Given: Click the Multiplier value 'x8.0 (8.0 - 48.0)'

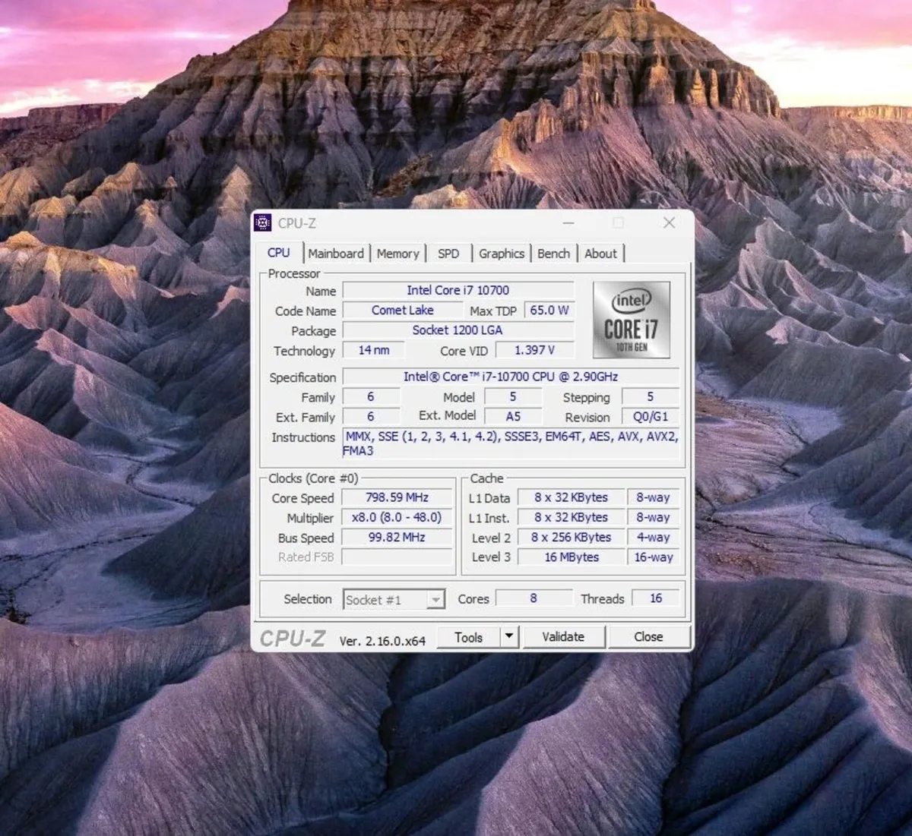Looking at the screenshot, I should [x=397, y=517].
